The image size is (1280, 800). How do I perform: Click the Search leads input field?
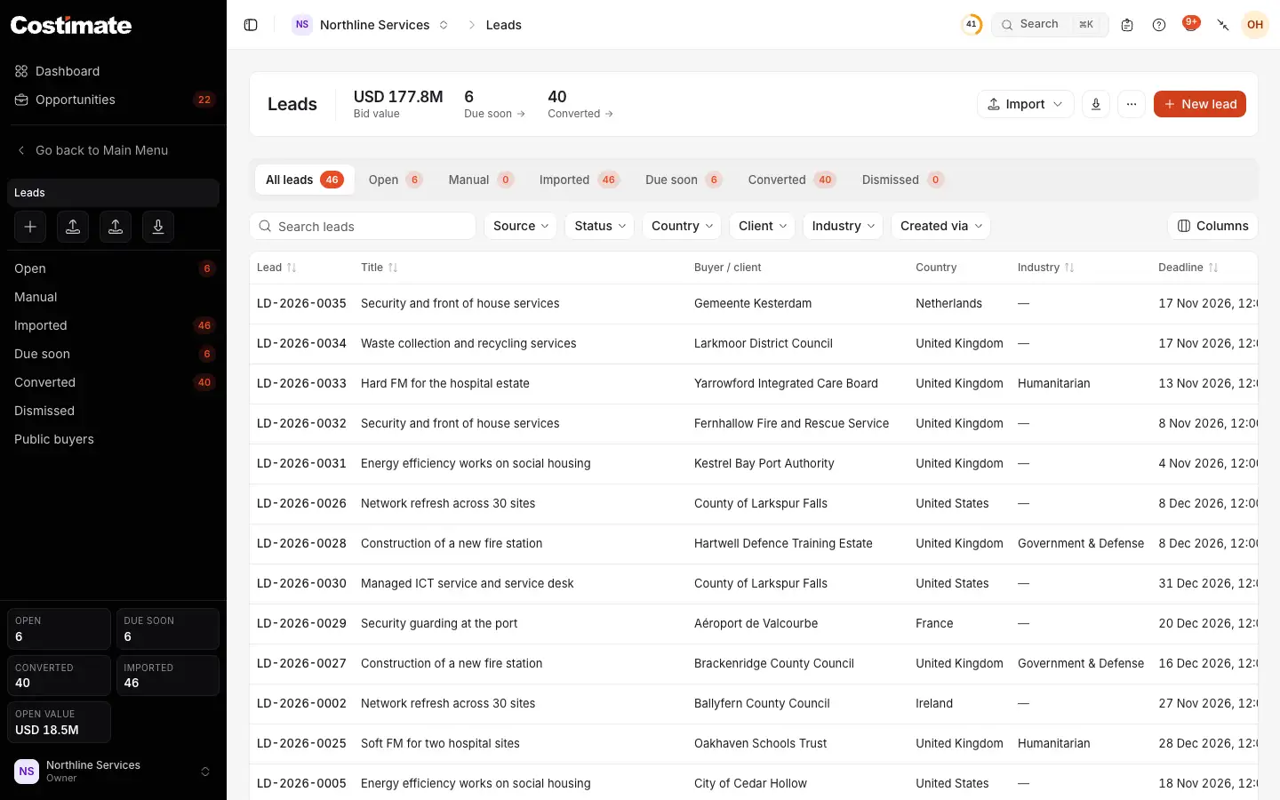pos(363,226)
